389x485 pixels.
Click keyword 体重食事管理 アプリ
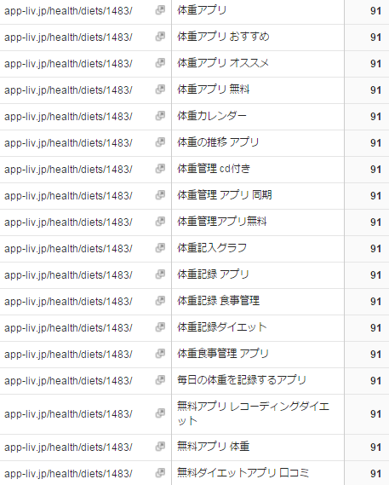[223, 354]
